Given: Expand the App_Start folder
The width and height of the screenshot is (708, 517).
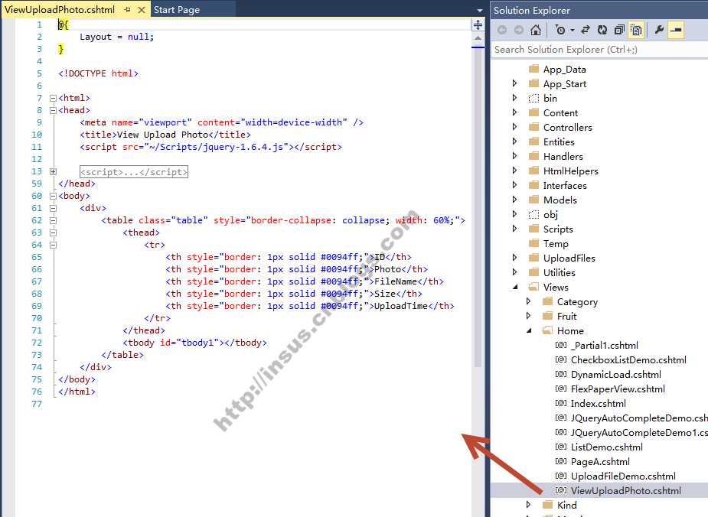Looking at the screenshot, I should click(514, 83).
